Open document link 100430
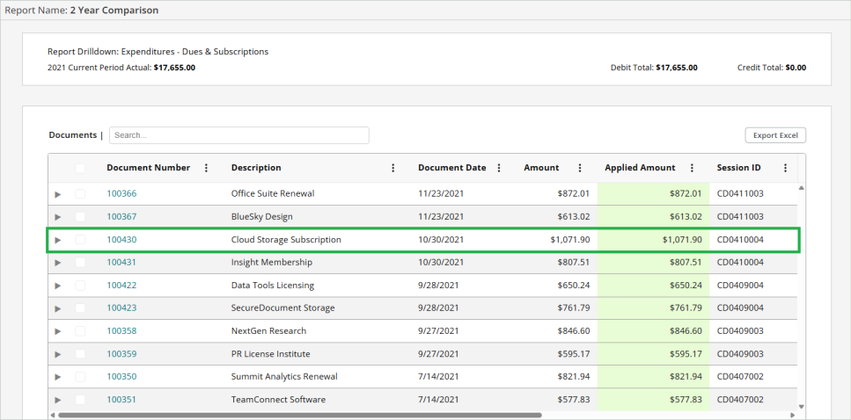Viewport: 851px width, 420px height. (x=121, y=240)
